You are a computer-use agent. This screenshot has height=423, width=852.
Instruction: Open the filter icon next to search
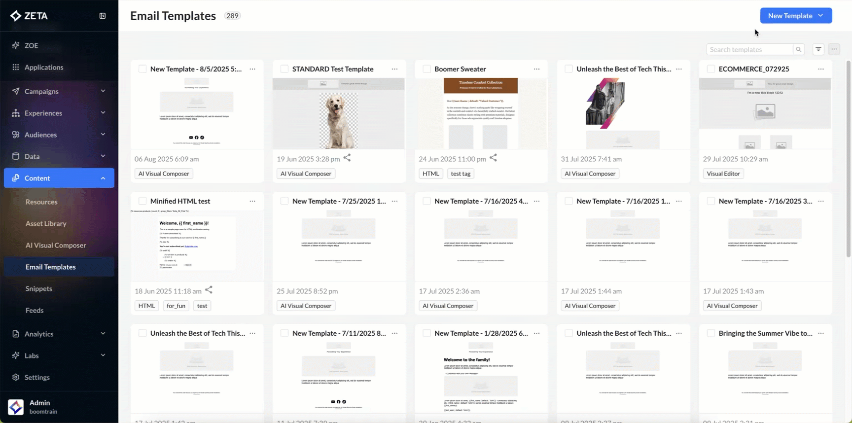[818, 49]
